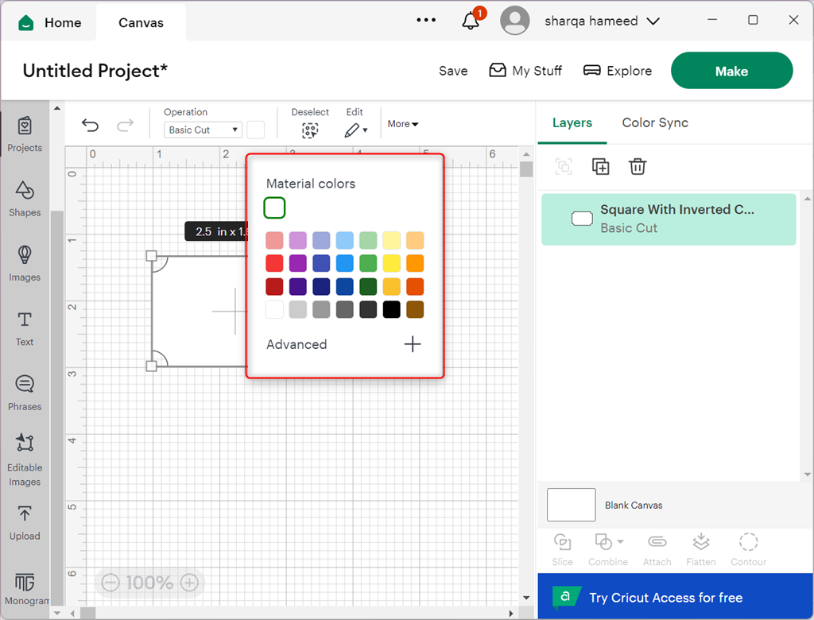814x620 pixels.
Task: Click the left sidebar scroll-up arrow
Action: [57, 108]
